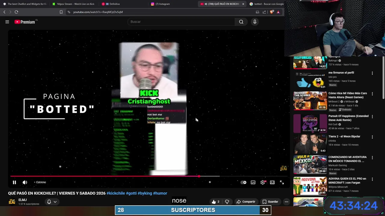Screen dimensions: 385x216
Task: Open #gotti hashtag link
Action: coord(131,193)
